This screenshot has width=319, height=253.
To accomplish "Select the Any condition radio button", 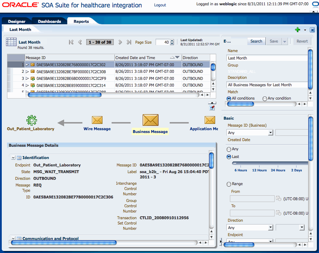I will (265, 99).
